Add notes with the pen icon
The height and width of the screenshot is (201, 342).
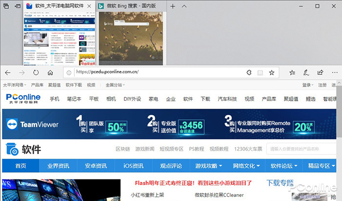click(x=306, y=73)
